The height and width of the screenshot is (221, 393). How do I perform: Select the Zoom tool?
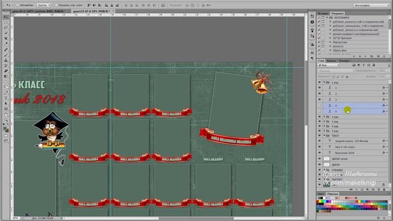pos(6,120)
